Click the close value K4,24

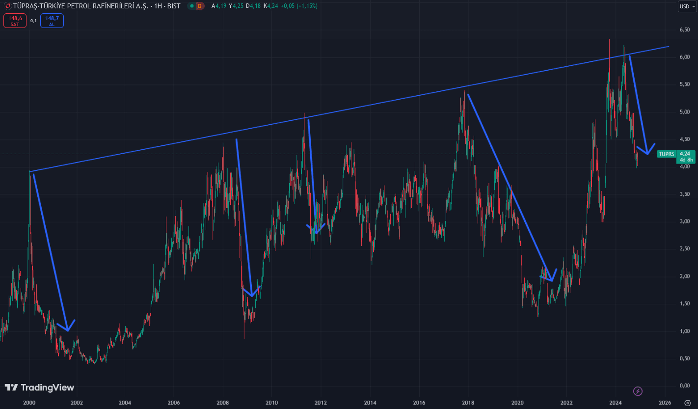click(x=271, y=6)
